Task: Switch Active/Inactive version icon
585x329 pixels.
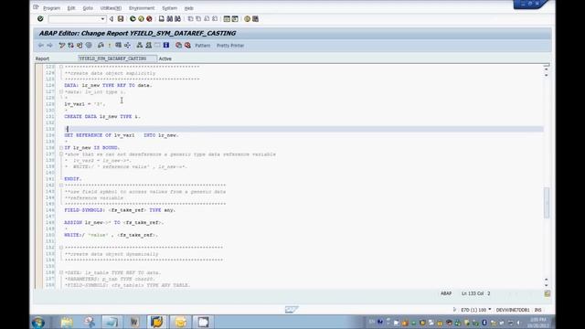Action: (x=71, y=45)
